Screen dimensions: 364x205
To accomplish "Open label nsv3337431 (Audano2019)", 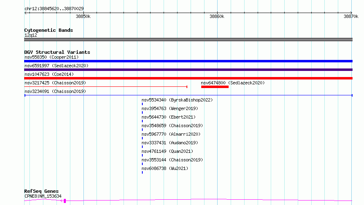I will 170,143.
